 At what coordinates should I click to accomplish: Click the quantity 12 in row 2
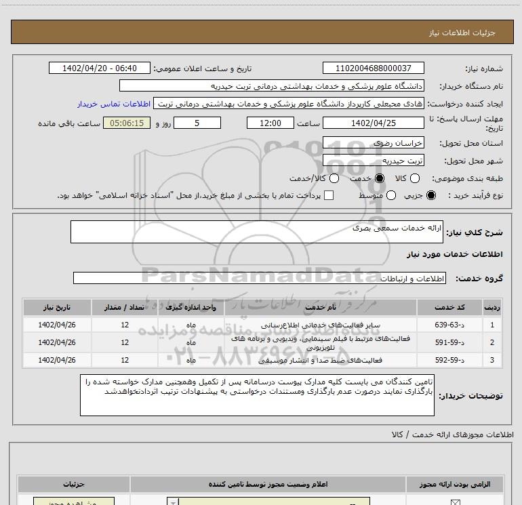coord(125,342)
